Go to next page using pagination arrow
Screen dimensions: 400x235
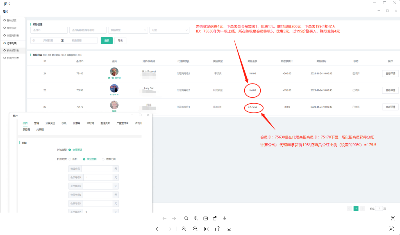[x=363, y=208]
